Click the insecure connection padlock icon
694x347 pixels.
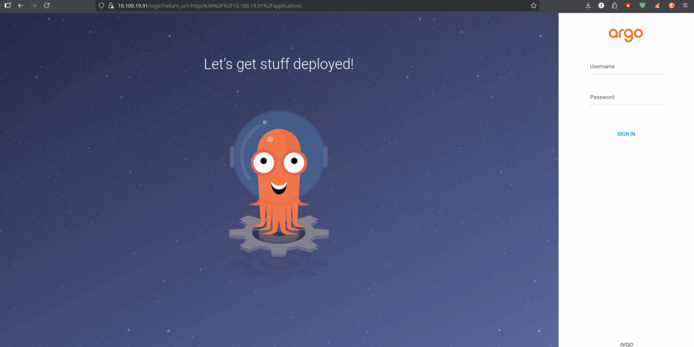coord(110,5)
